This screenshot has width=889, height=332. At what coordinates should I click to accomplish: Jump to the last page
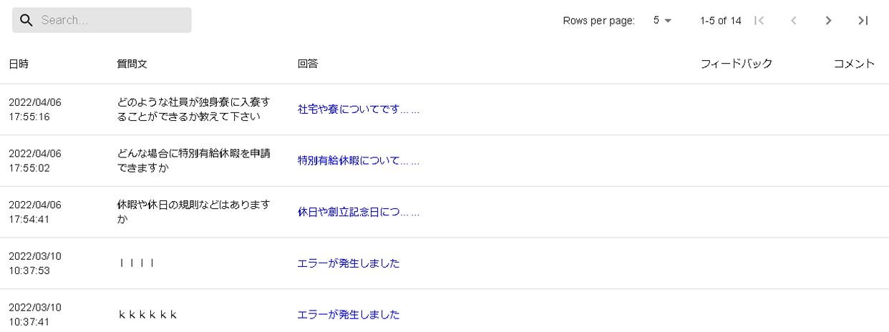863,21
